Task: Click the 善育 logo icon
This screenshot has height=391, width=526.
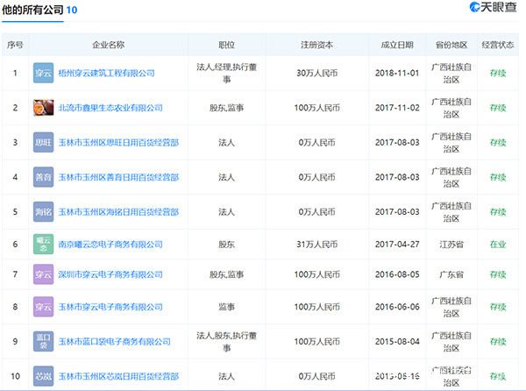Action: coord(43,177)
